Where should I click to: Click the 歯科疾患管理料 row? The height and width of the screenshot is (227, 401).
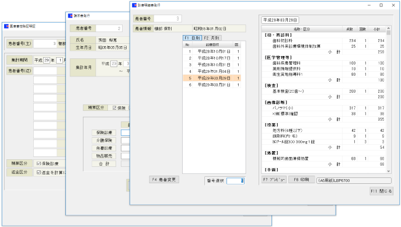click(x=324, y=63)
